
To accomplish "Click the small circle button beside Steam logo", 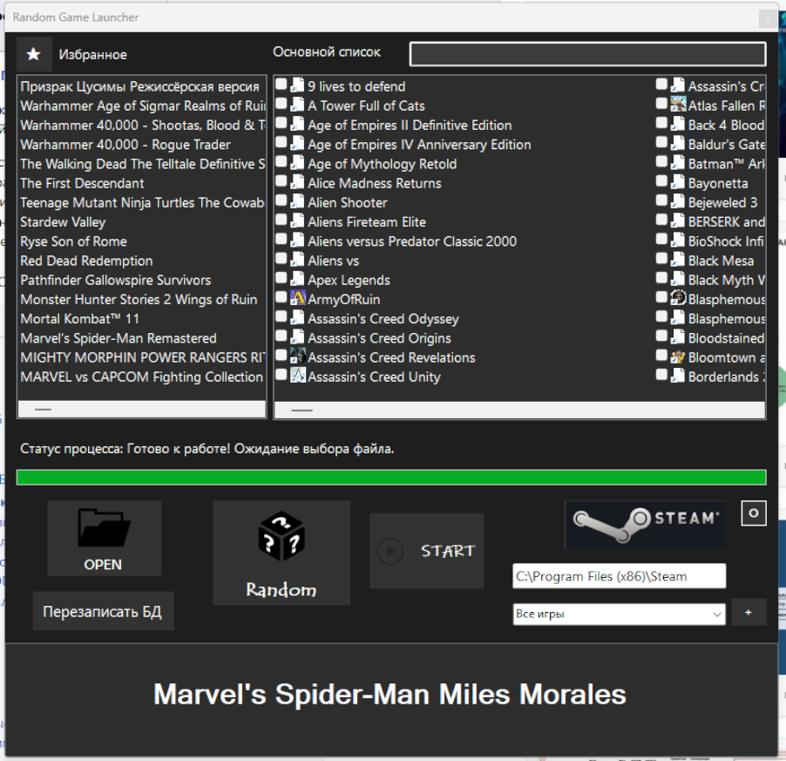I will click(754, 513).
